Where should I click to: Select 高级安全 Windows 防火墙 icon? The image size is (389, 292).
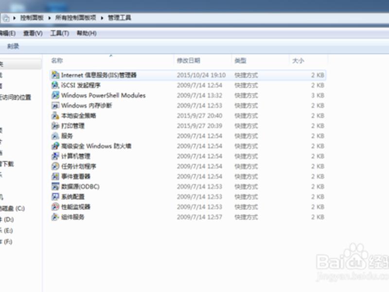tap(55, 146)
